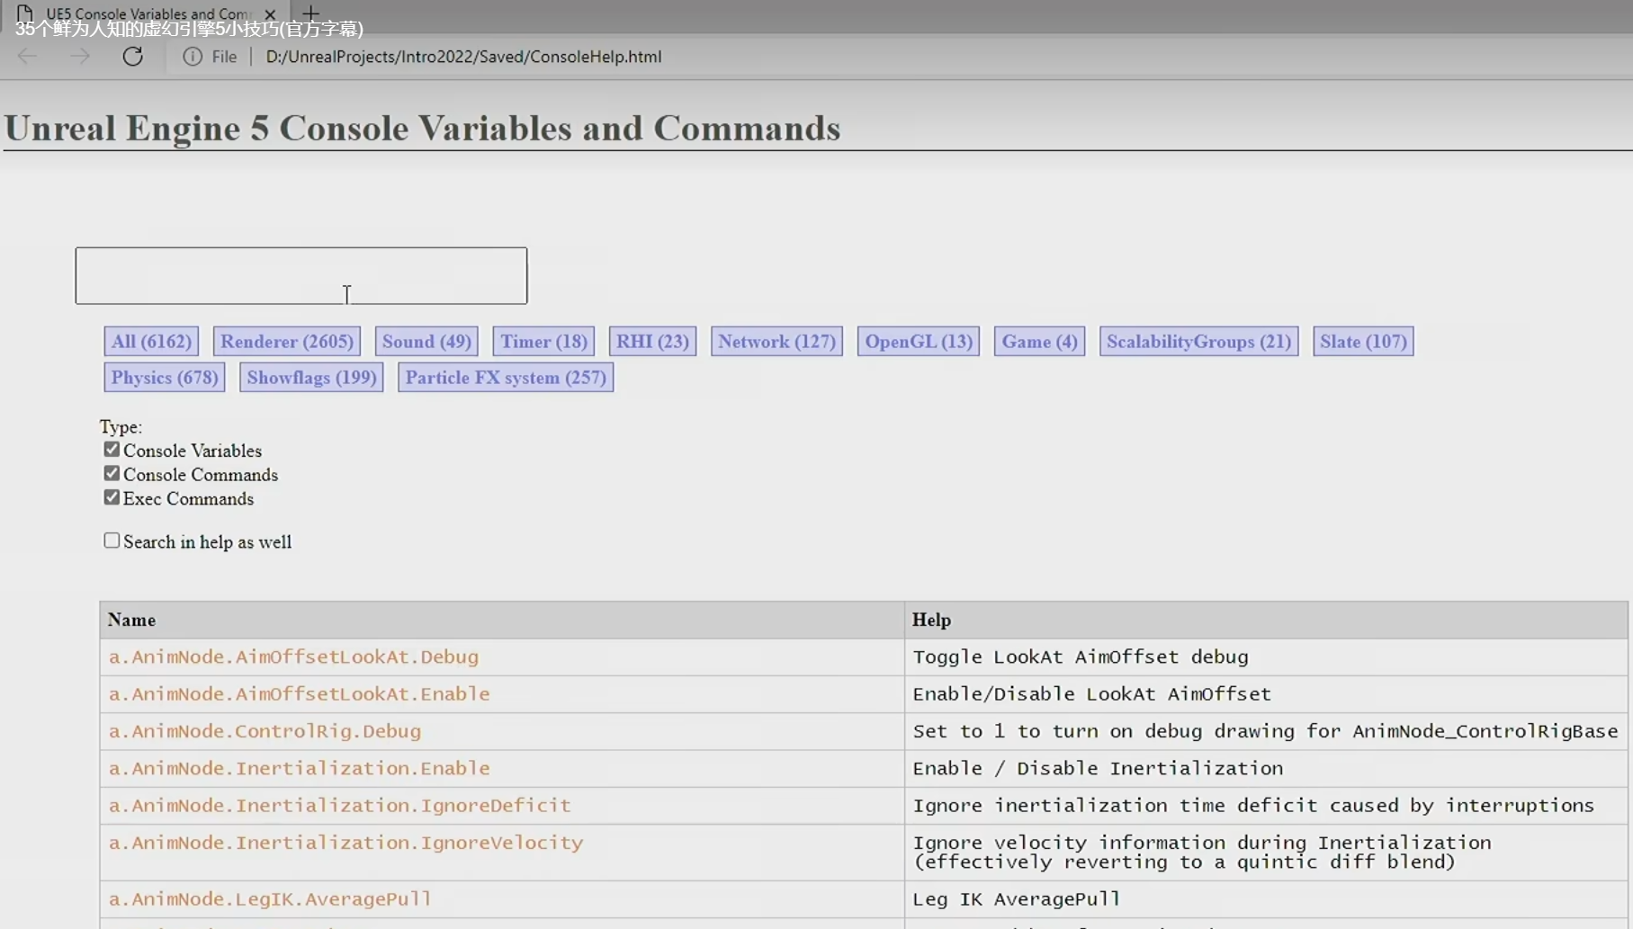Uncheck the Console Variables checkbox
The width and height of the screenshot is (1633, 929).
(x=112, y=449)
